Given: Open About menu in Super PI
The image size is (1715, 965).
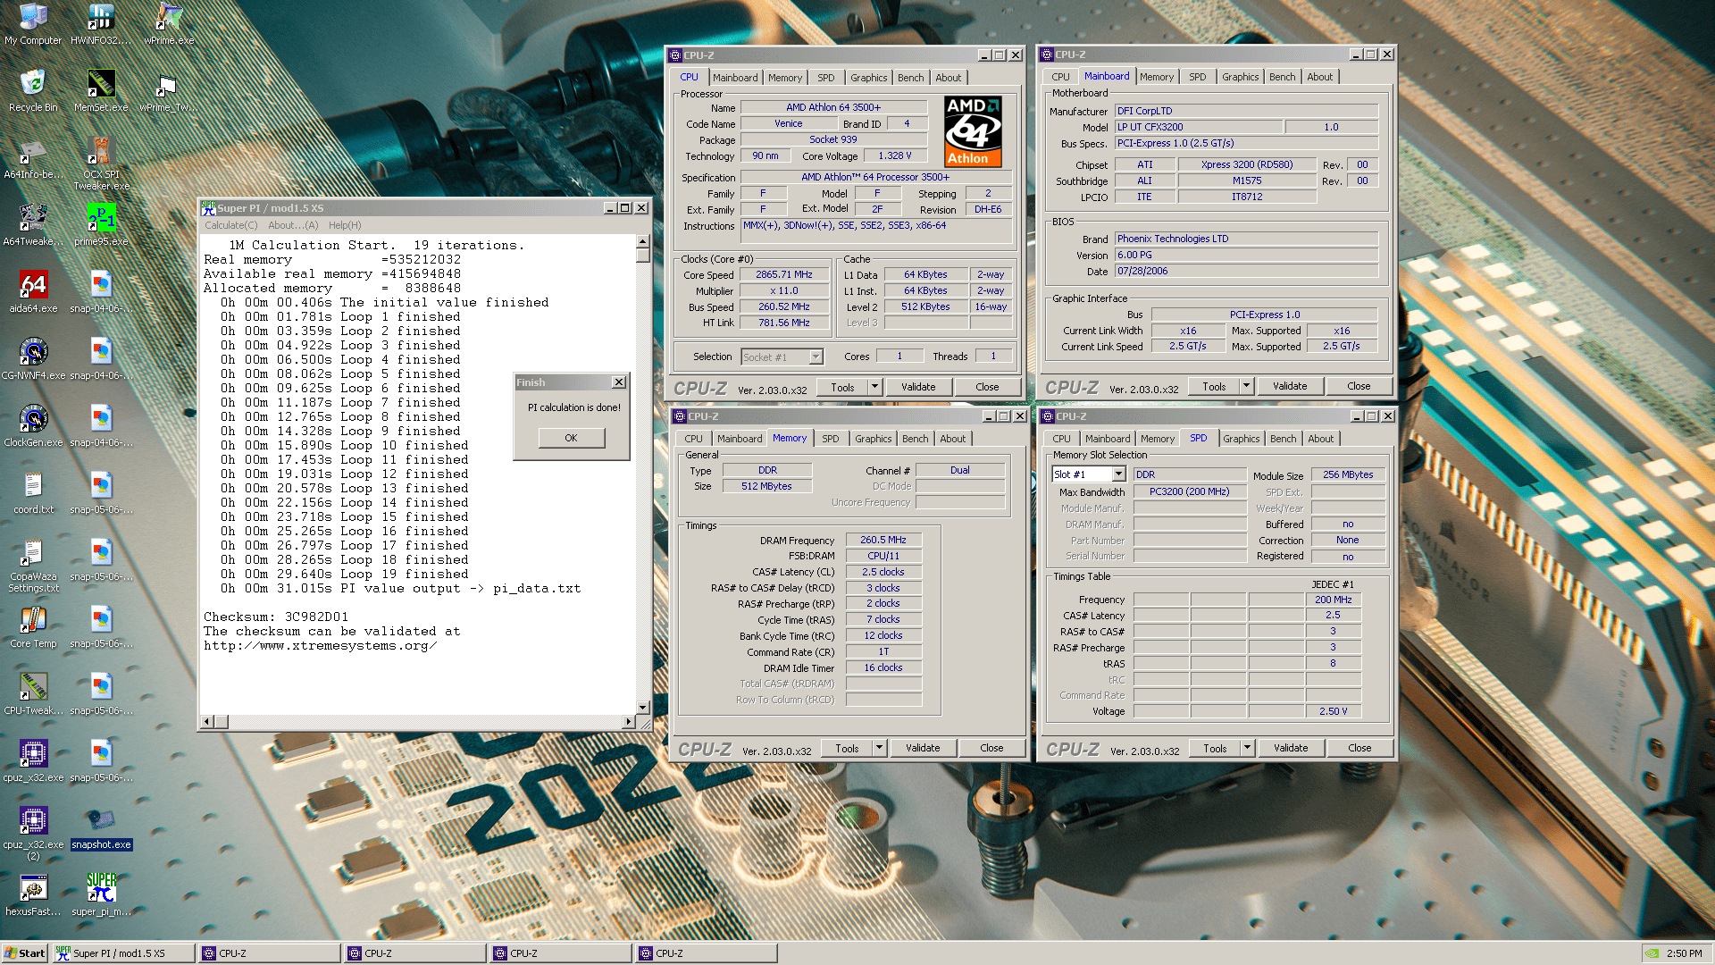Looking at the screenshot, I should pyautogui.click(x=293, y=225).
